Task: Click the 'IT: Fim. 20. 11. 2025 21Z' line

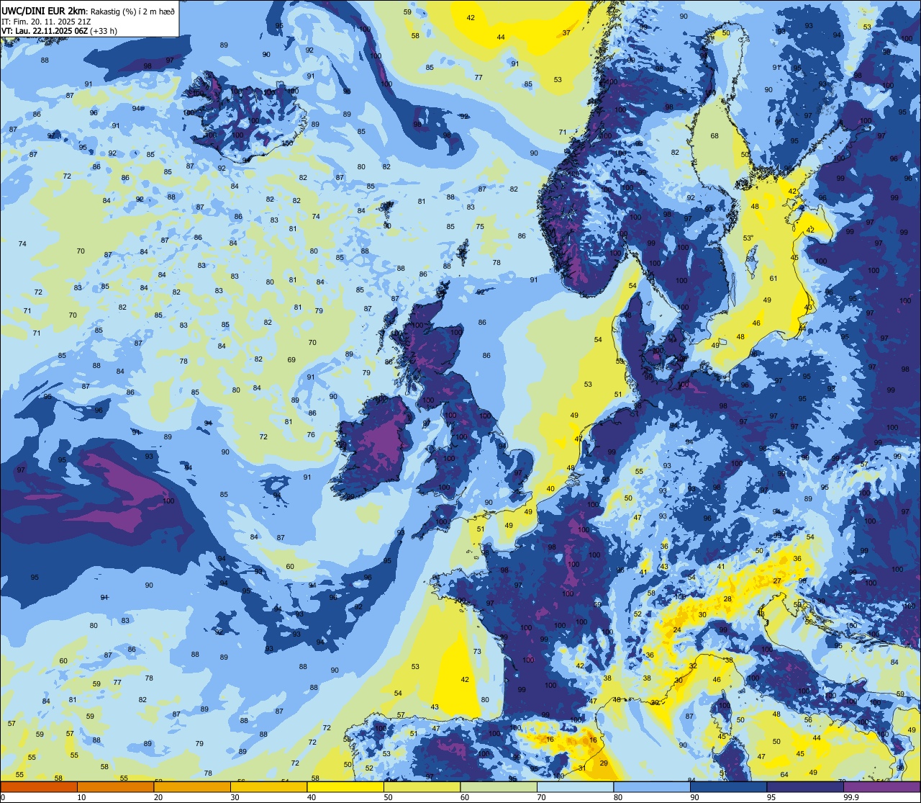Action: [45, 22]
